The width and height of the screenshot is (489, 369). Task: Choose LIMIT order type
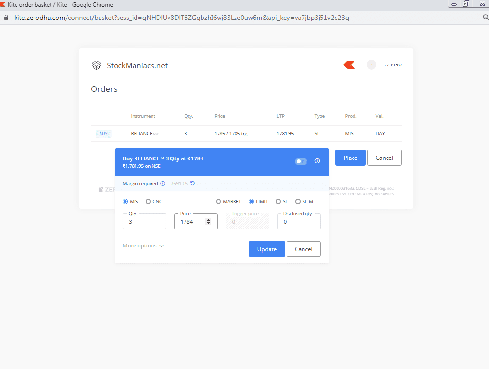point(252,202)
